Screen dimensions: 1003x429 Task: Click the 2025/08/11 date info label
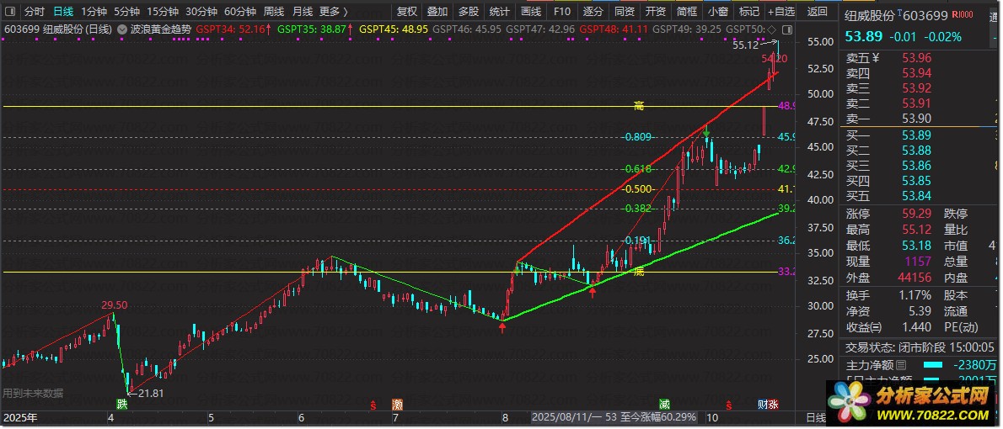tap(614, 417)
